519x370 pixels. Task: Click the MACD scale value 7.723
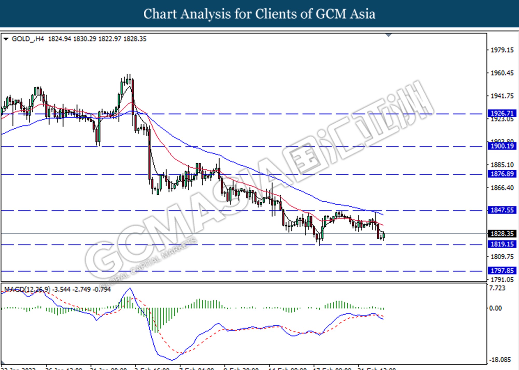(497, 288)
